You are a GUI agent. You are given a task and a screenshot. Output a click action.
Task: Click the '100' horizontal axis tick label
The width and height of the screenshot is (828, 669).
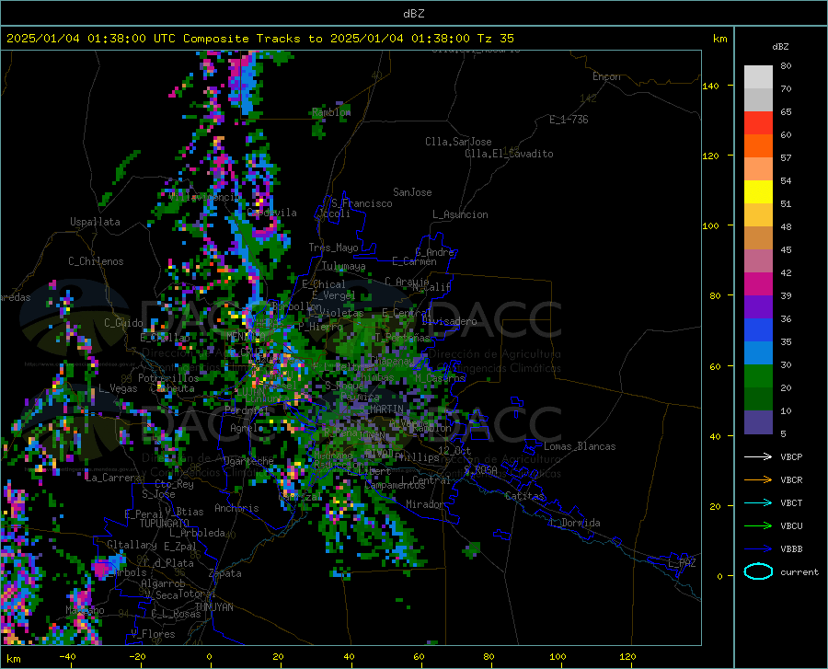pos(558,656)
